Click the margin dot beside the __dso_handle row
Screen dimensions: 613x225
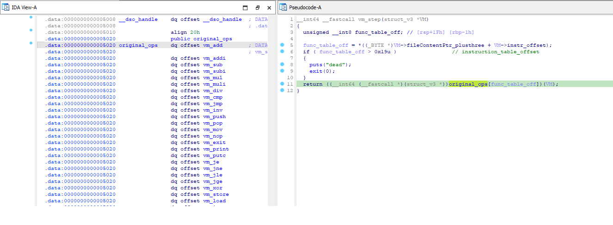[x=31, y=17]
